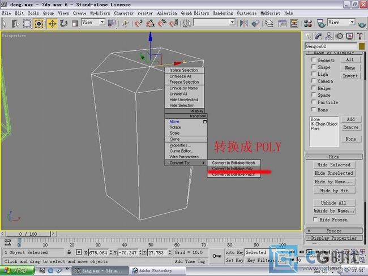Open the mini Curve Editor on trackbar

point(8,242)
